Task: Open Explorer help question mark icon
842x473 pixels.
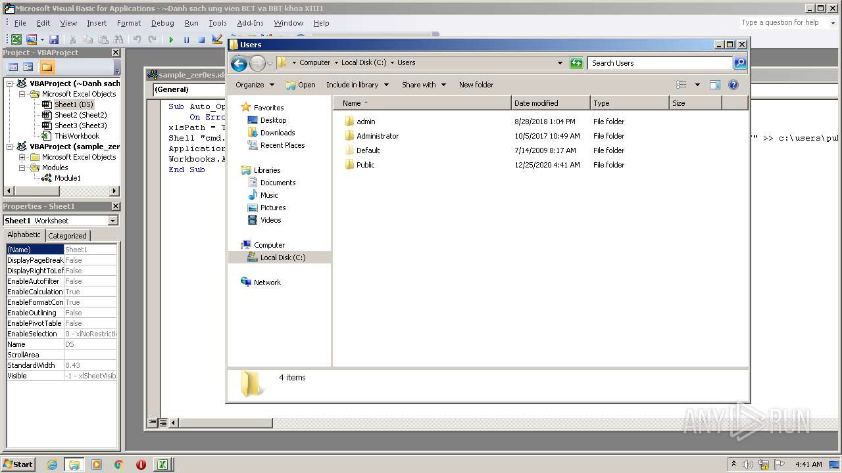Action: coord(733,85)
